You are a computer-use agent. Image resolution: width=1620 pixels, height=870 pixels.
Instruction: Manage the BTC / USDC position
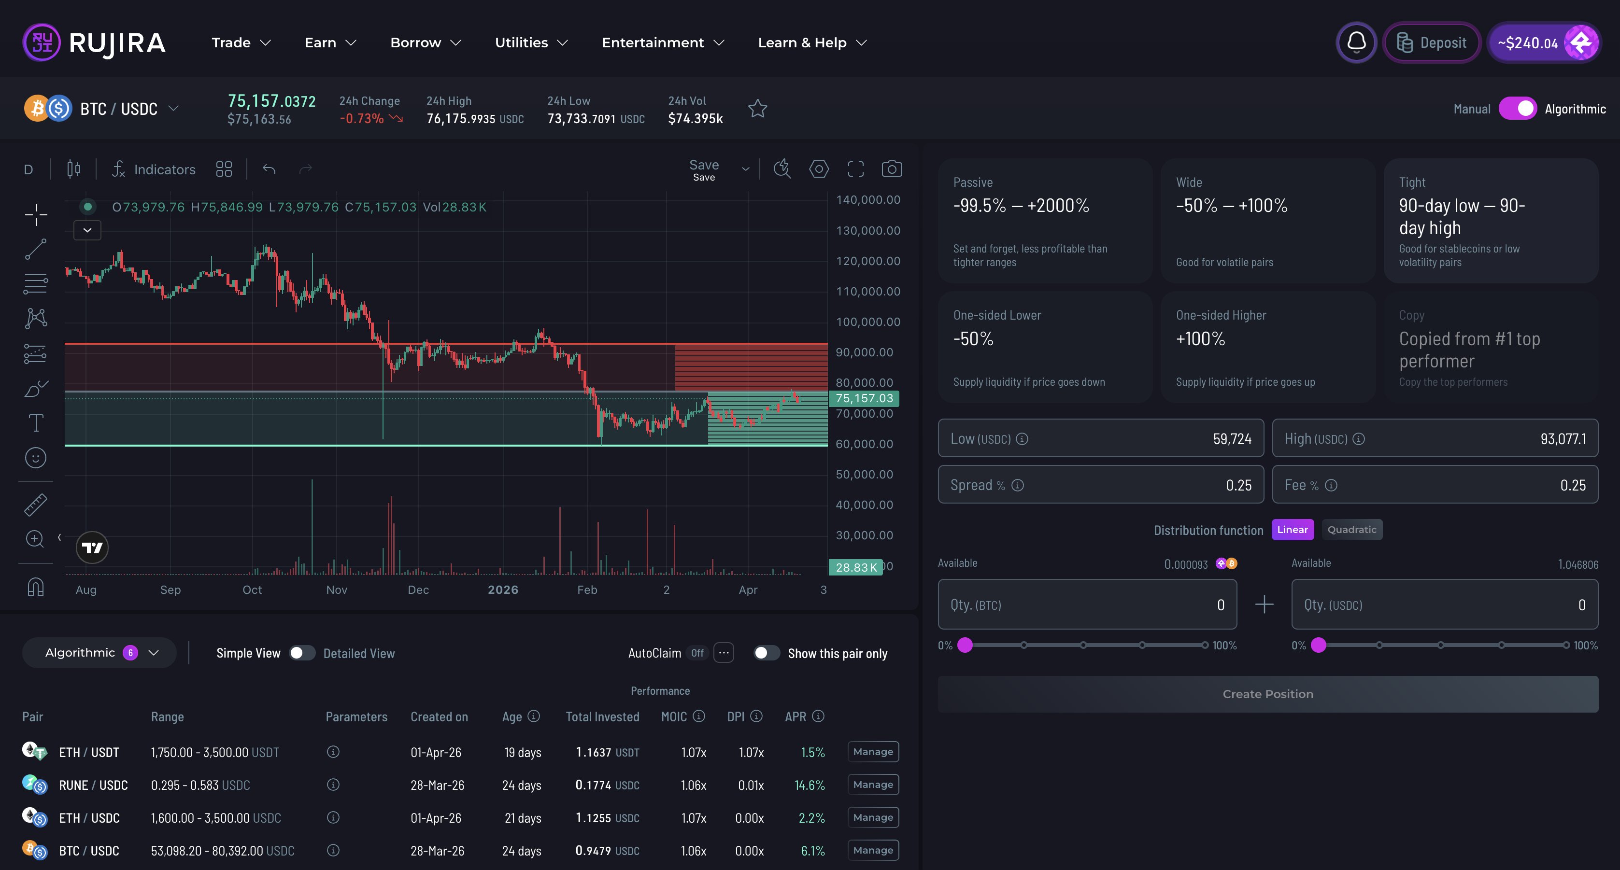tap(873, 850)
